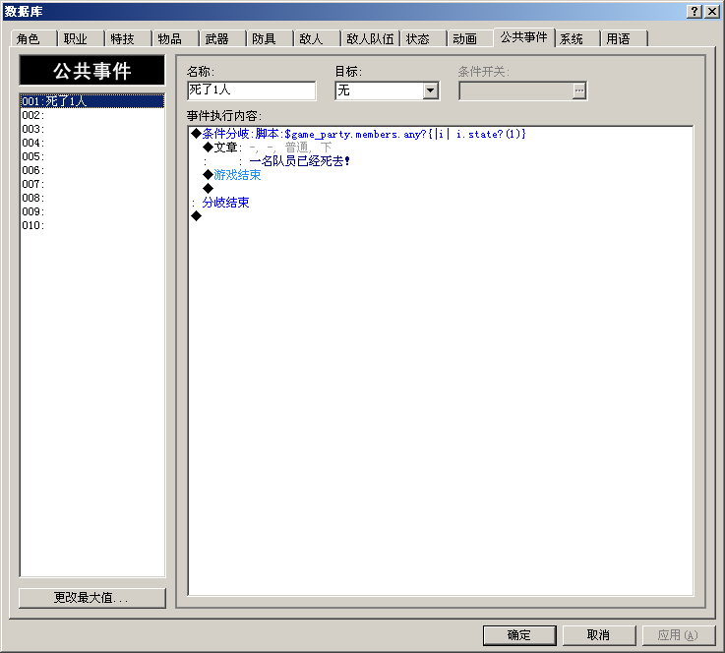Image resolution: width=725 pixels, height=653 pixels.
Task: Select common event slot 009
Action: tap(92, 211)
